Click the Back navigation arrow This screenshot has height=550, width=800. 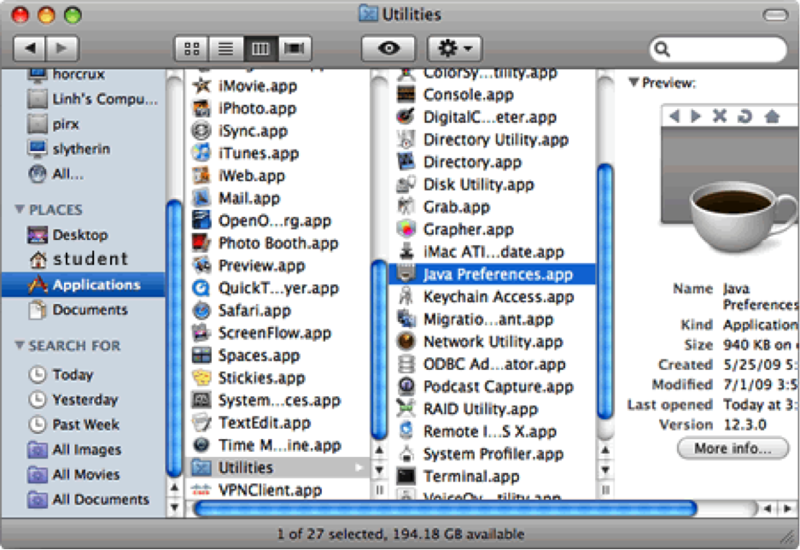click(x=30, y=49)
